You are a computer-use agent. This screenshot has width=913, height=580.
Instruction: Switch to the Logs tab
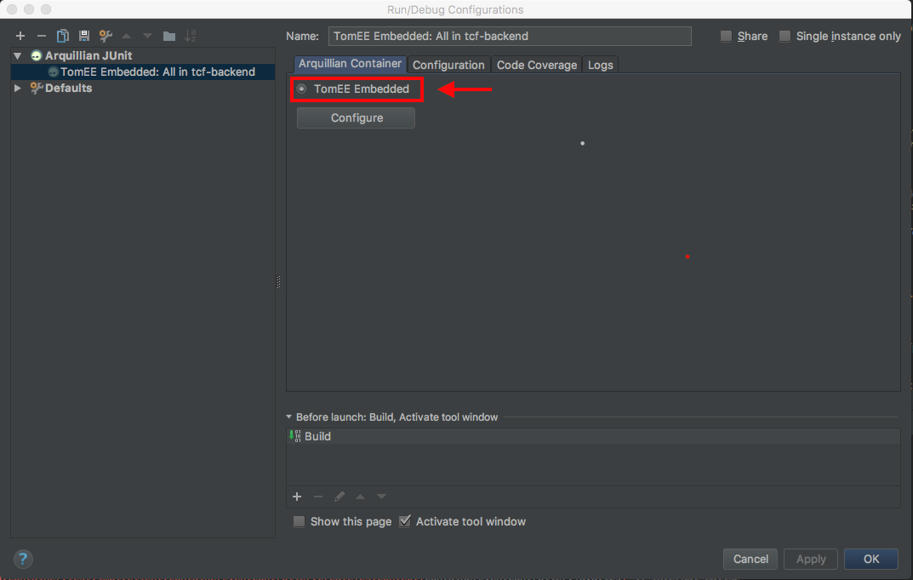coord(601,65)
